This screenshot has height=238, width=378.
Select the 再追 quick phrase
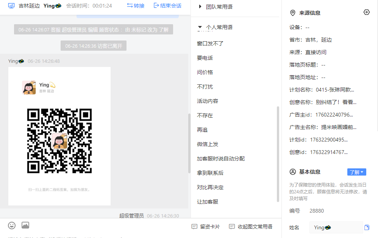[x=202, y=130]
